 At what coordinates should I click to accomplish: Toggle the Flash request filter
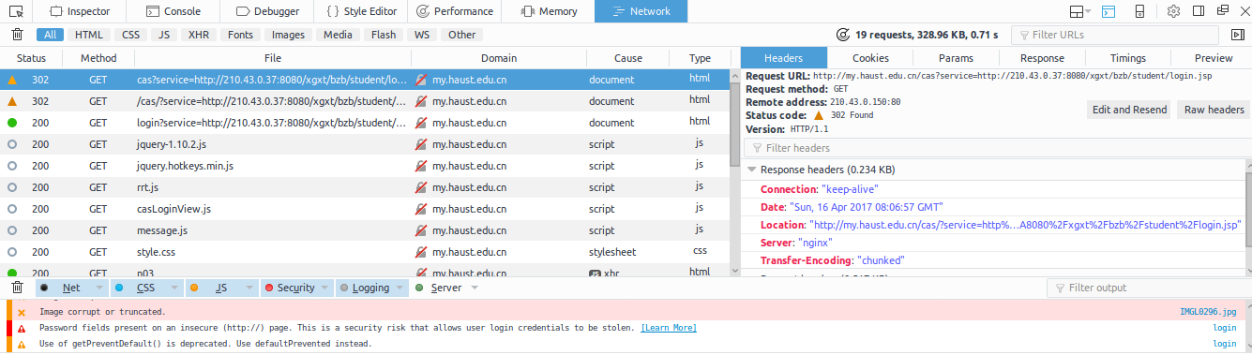(384, 35)
